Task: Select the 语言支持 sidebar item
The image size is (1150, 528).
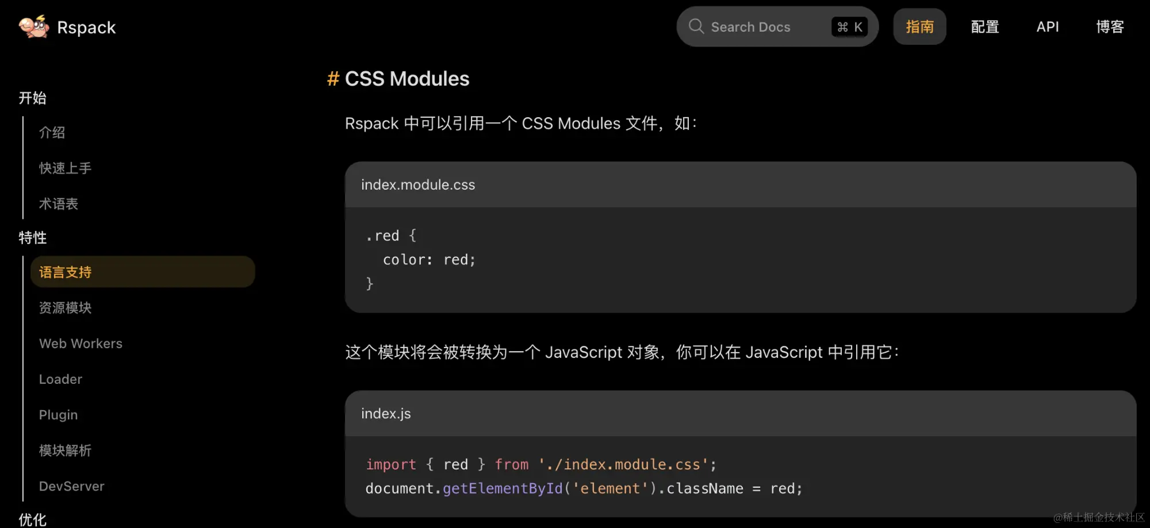Action: coord(143,272)
